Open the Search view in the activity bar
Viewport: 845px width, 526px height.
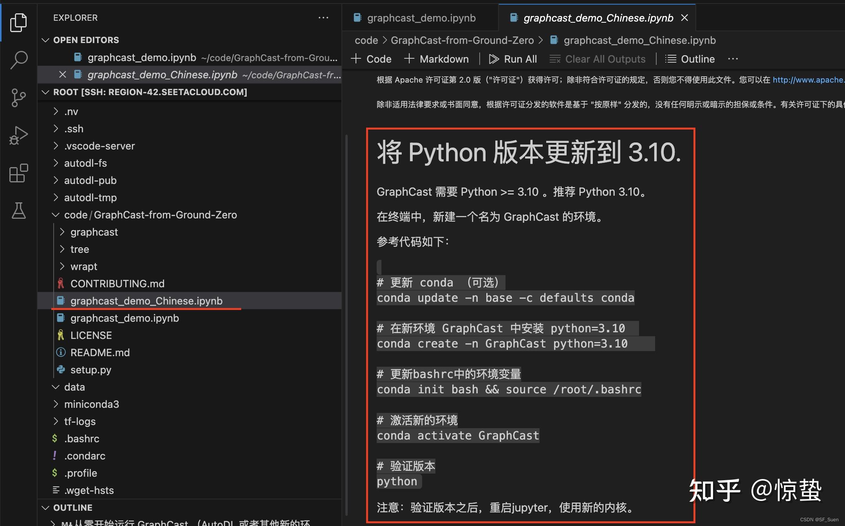pos(18,59)
